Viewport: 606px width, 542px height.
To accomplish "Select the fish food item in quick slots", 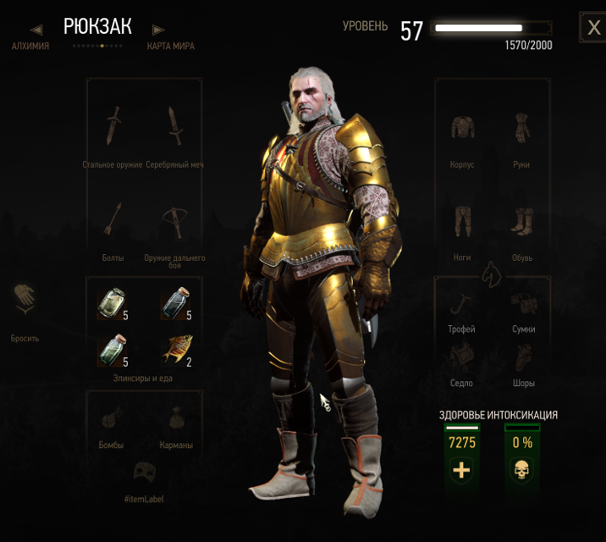I will pos(177,350).
